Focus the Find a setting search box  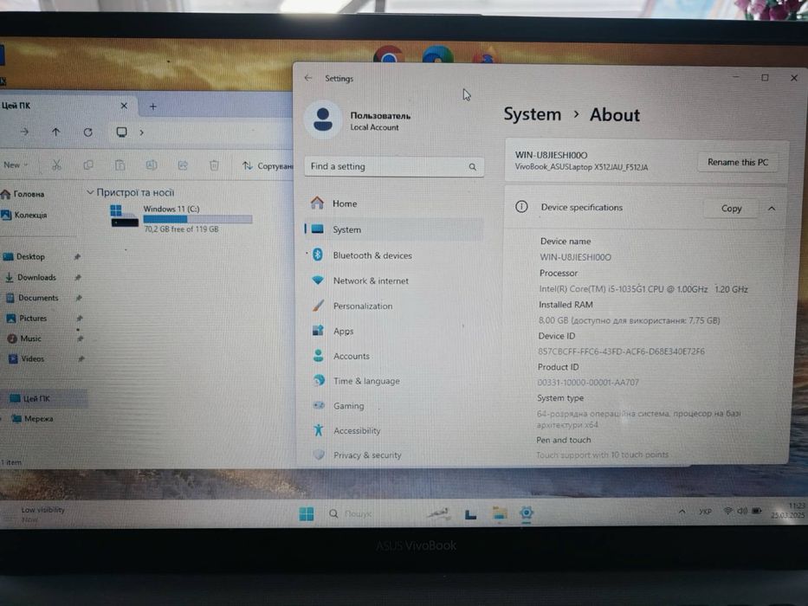pyautogui.click(x=394, y=166)
